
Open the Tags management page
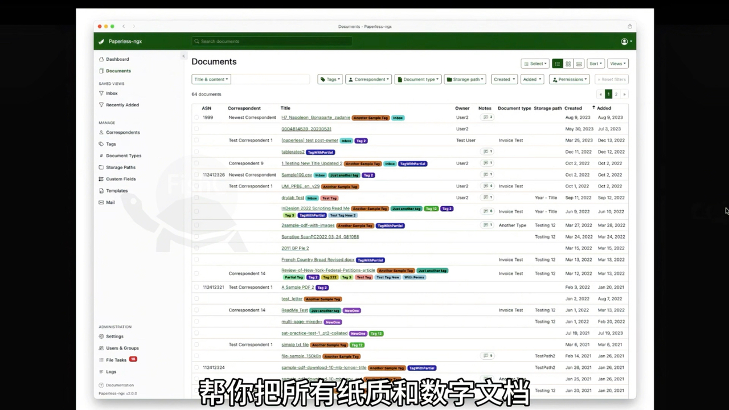[110, 144]
